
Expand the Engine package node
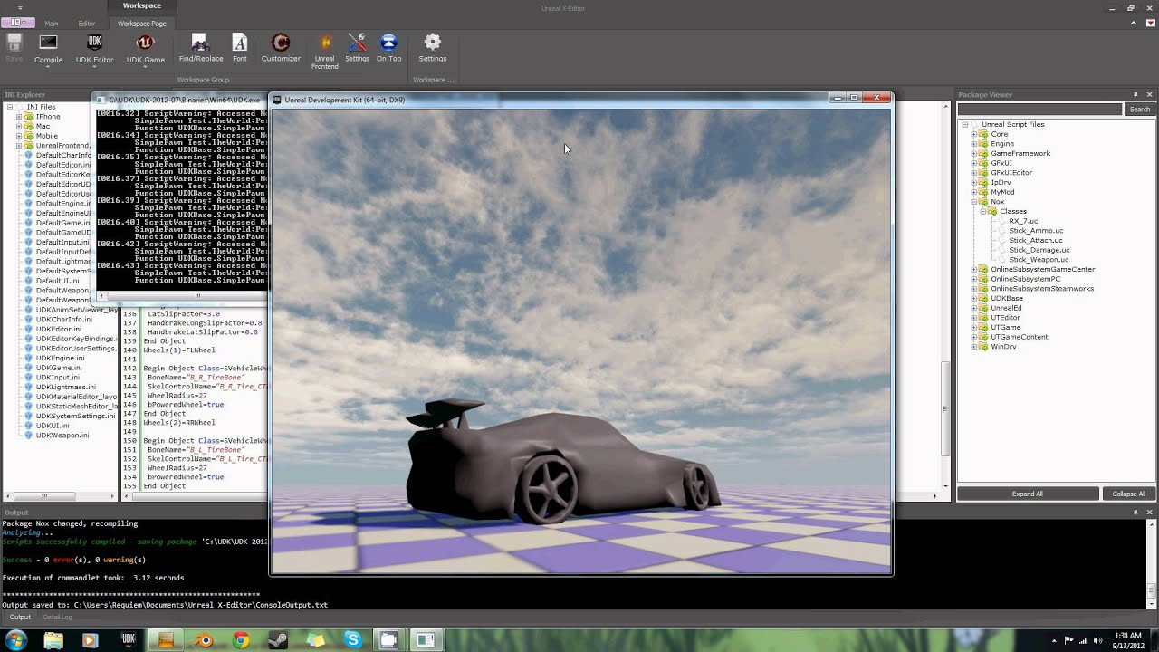[x=974, y=144]
